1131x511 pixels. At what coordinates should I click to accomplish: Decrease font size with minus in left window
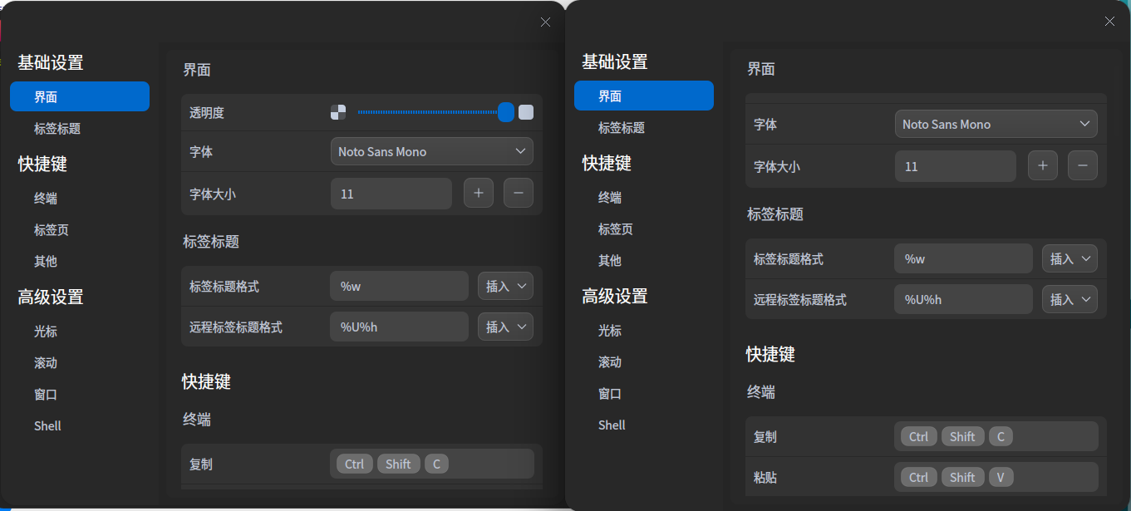coord(519,194)
